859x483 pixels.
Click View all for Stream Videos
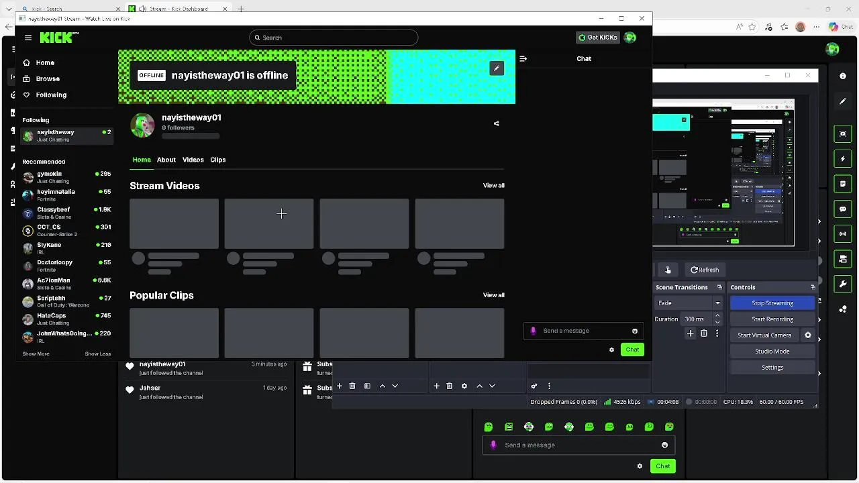[494, 185]
